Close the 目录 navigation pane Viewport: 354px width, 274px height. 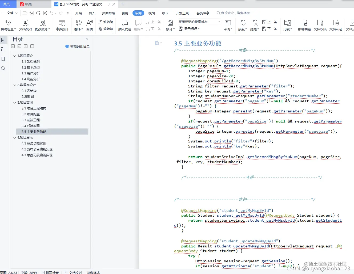[x=87, y=39]
